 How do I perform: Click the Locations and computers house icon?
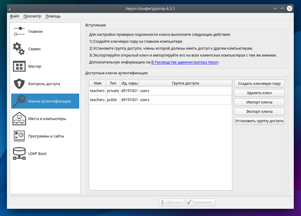tap(19, 119)
